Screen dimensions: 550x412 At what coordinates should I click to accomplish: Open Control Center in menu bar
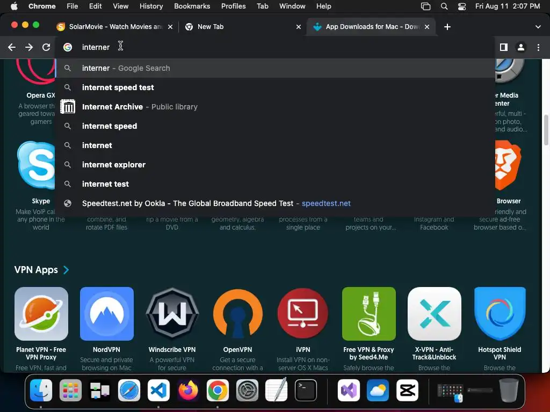(462, 6)
